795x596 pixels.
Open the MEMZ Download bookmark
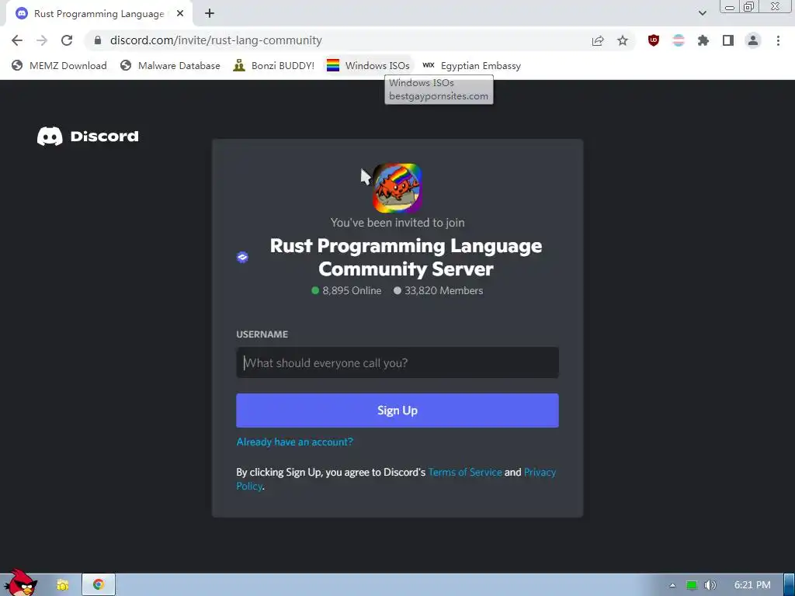(59, 66)
